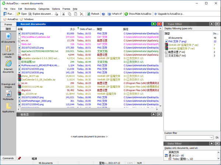Click the Refresh toolbar button
The height and width of the screenshot is (165, 221).
tap(92, 14)
